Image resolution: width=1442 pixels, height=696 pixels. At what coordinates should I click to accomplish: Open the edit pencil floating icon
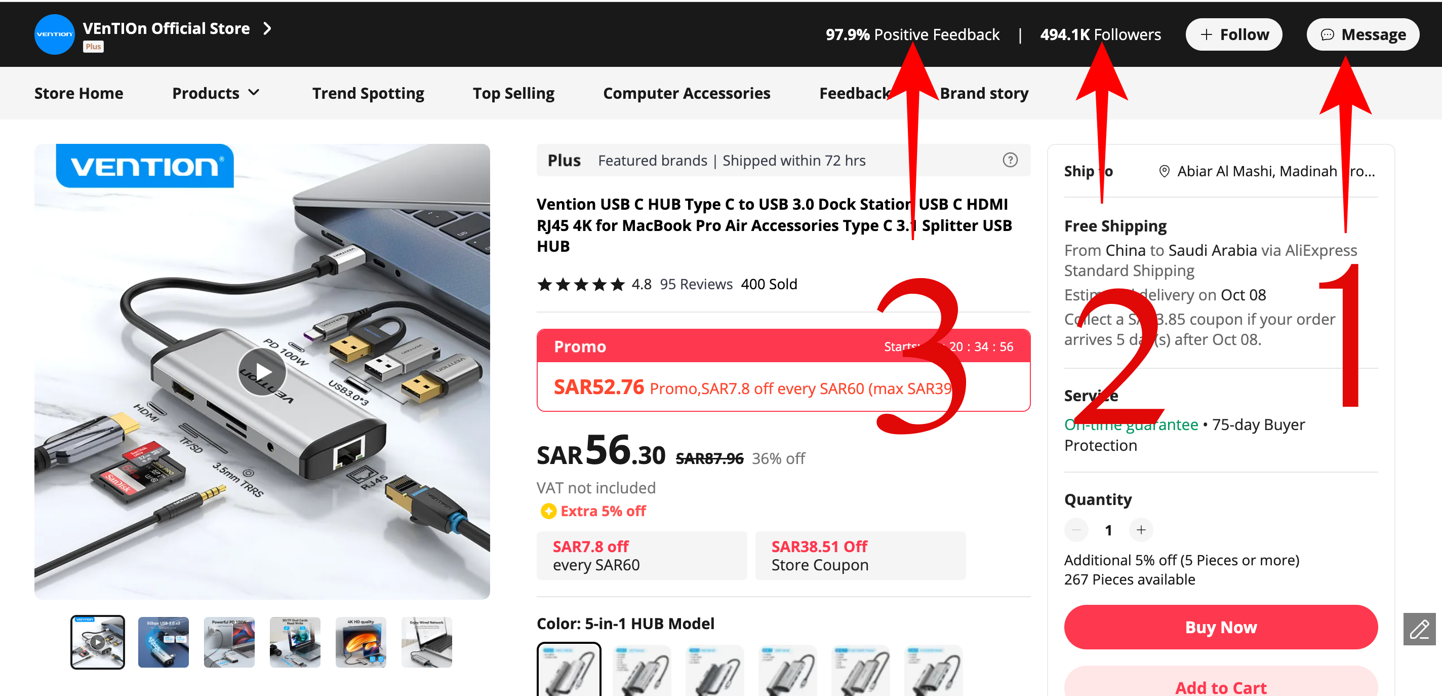(1419, 629)
